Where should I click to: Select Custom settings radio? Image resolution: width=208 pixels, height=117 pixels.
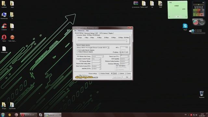[x=126, y=73]
